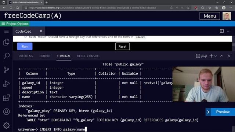Open the Manage gear icon
Image resolution: width=235 pixels, height=132 pixels.
point(6,125)
